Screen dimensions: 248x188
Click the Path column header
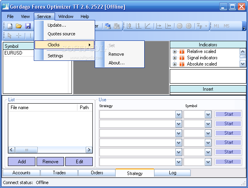pyautogui.click(x=85, y=108)
